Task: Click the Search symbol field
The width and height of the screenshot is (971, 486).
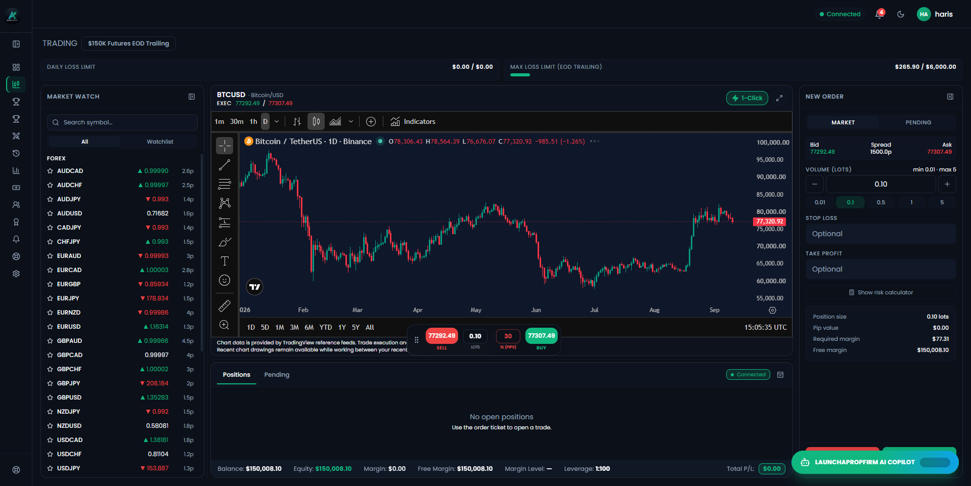Action: [122, 122]
